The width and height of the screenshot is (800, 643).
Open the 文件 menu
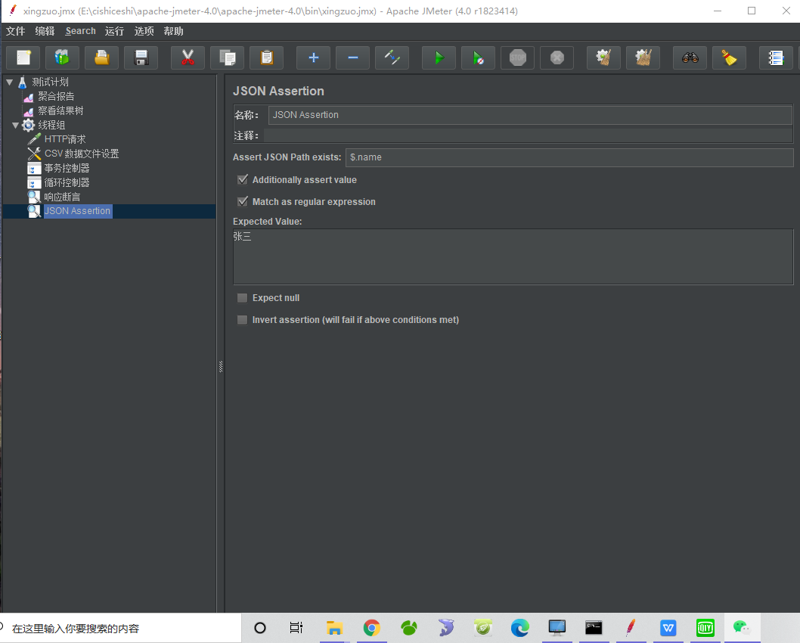[15, 31]
